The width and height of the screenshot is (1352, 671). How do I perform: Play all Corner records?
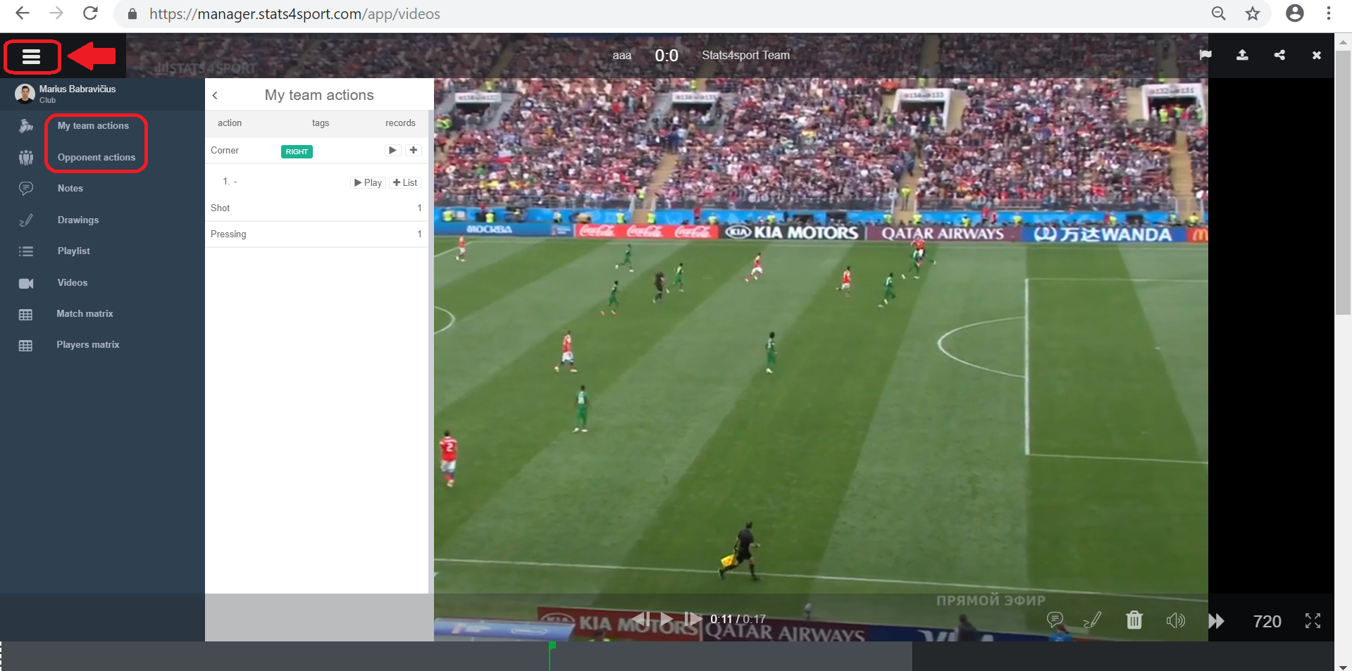coord(392,150)
